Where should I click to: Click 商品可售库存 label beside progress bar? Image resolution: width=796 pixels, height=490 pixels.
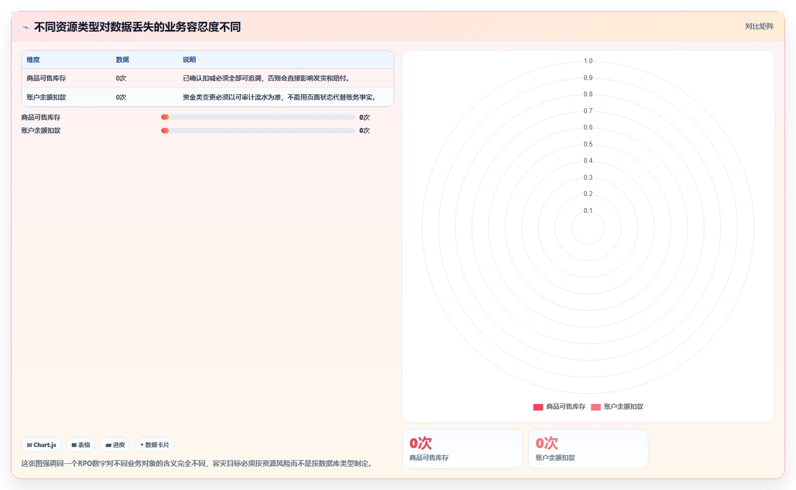(x=41, y=118)
